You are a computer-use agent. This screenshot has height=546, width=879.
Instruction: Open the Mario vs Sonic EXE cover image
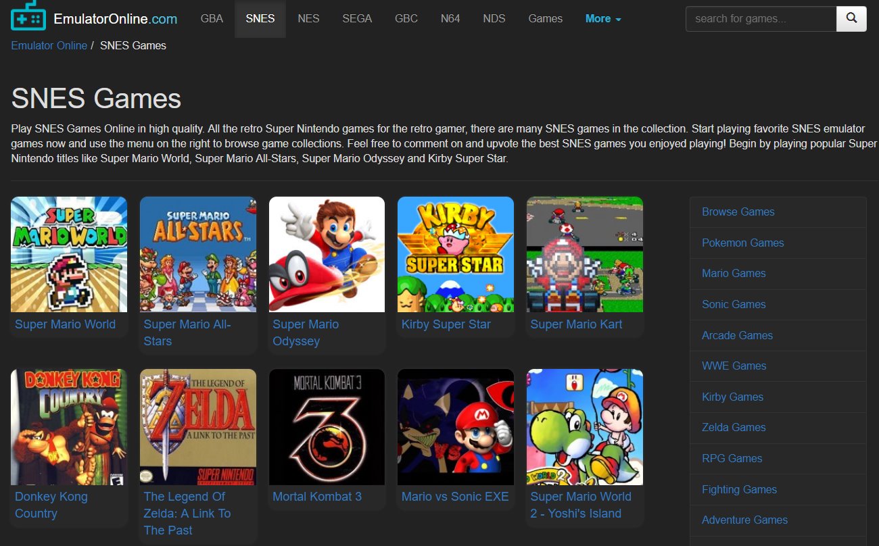tap(456, 426)
